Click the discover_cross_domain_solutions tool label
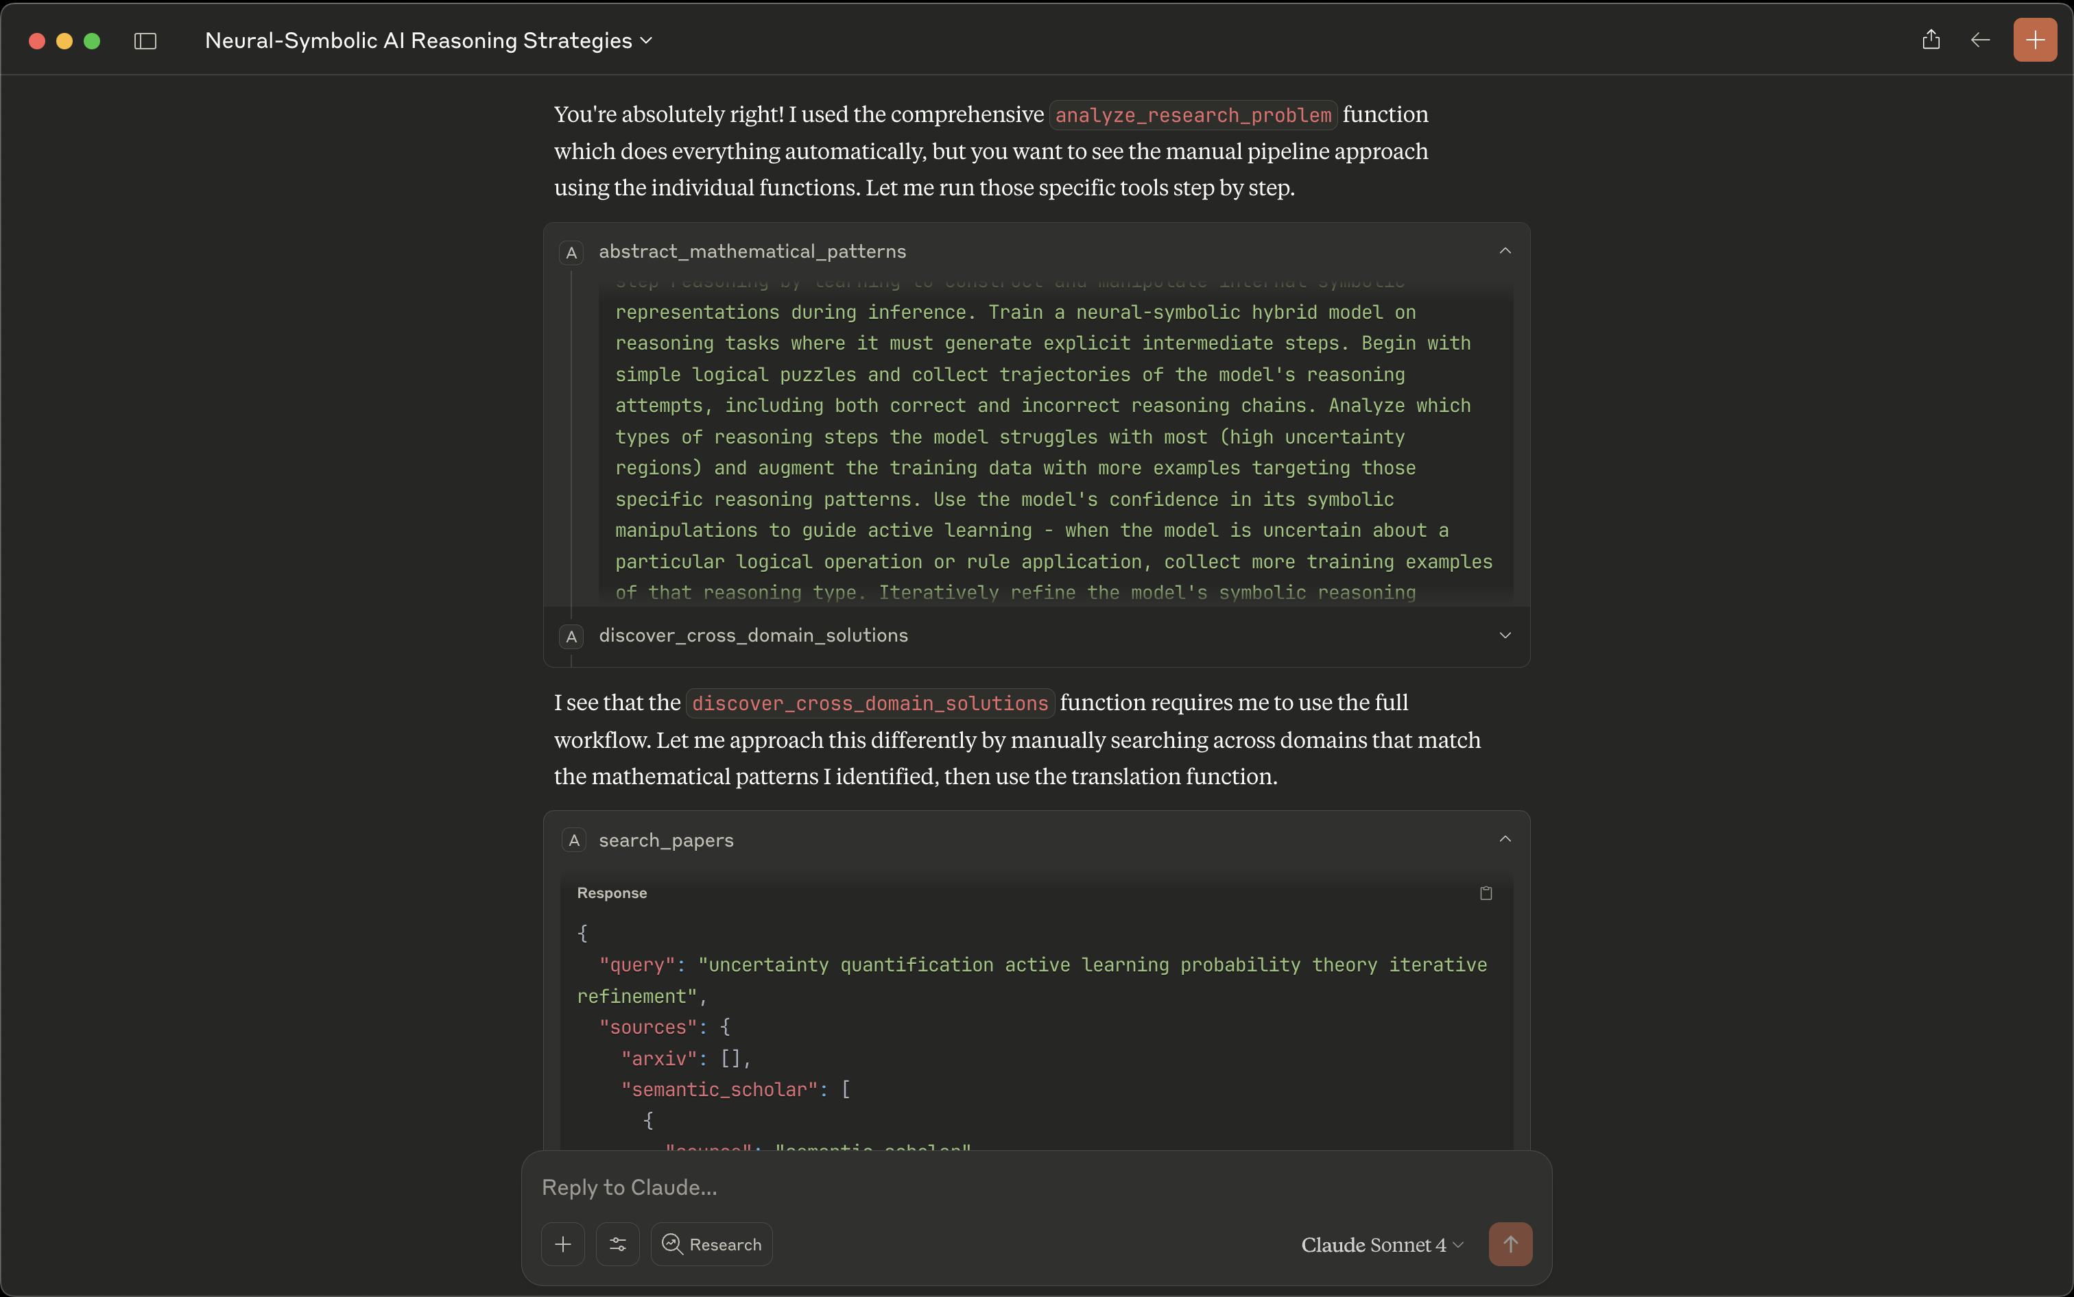Image resolution: width=2074 pixels, height=1297 pixels. coord(752,635)
